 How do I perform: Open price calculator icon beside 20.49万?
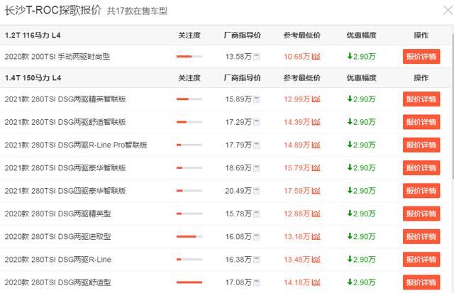(257, 191)
